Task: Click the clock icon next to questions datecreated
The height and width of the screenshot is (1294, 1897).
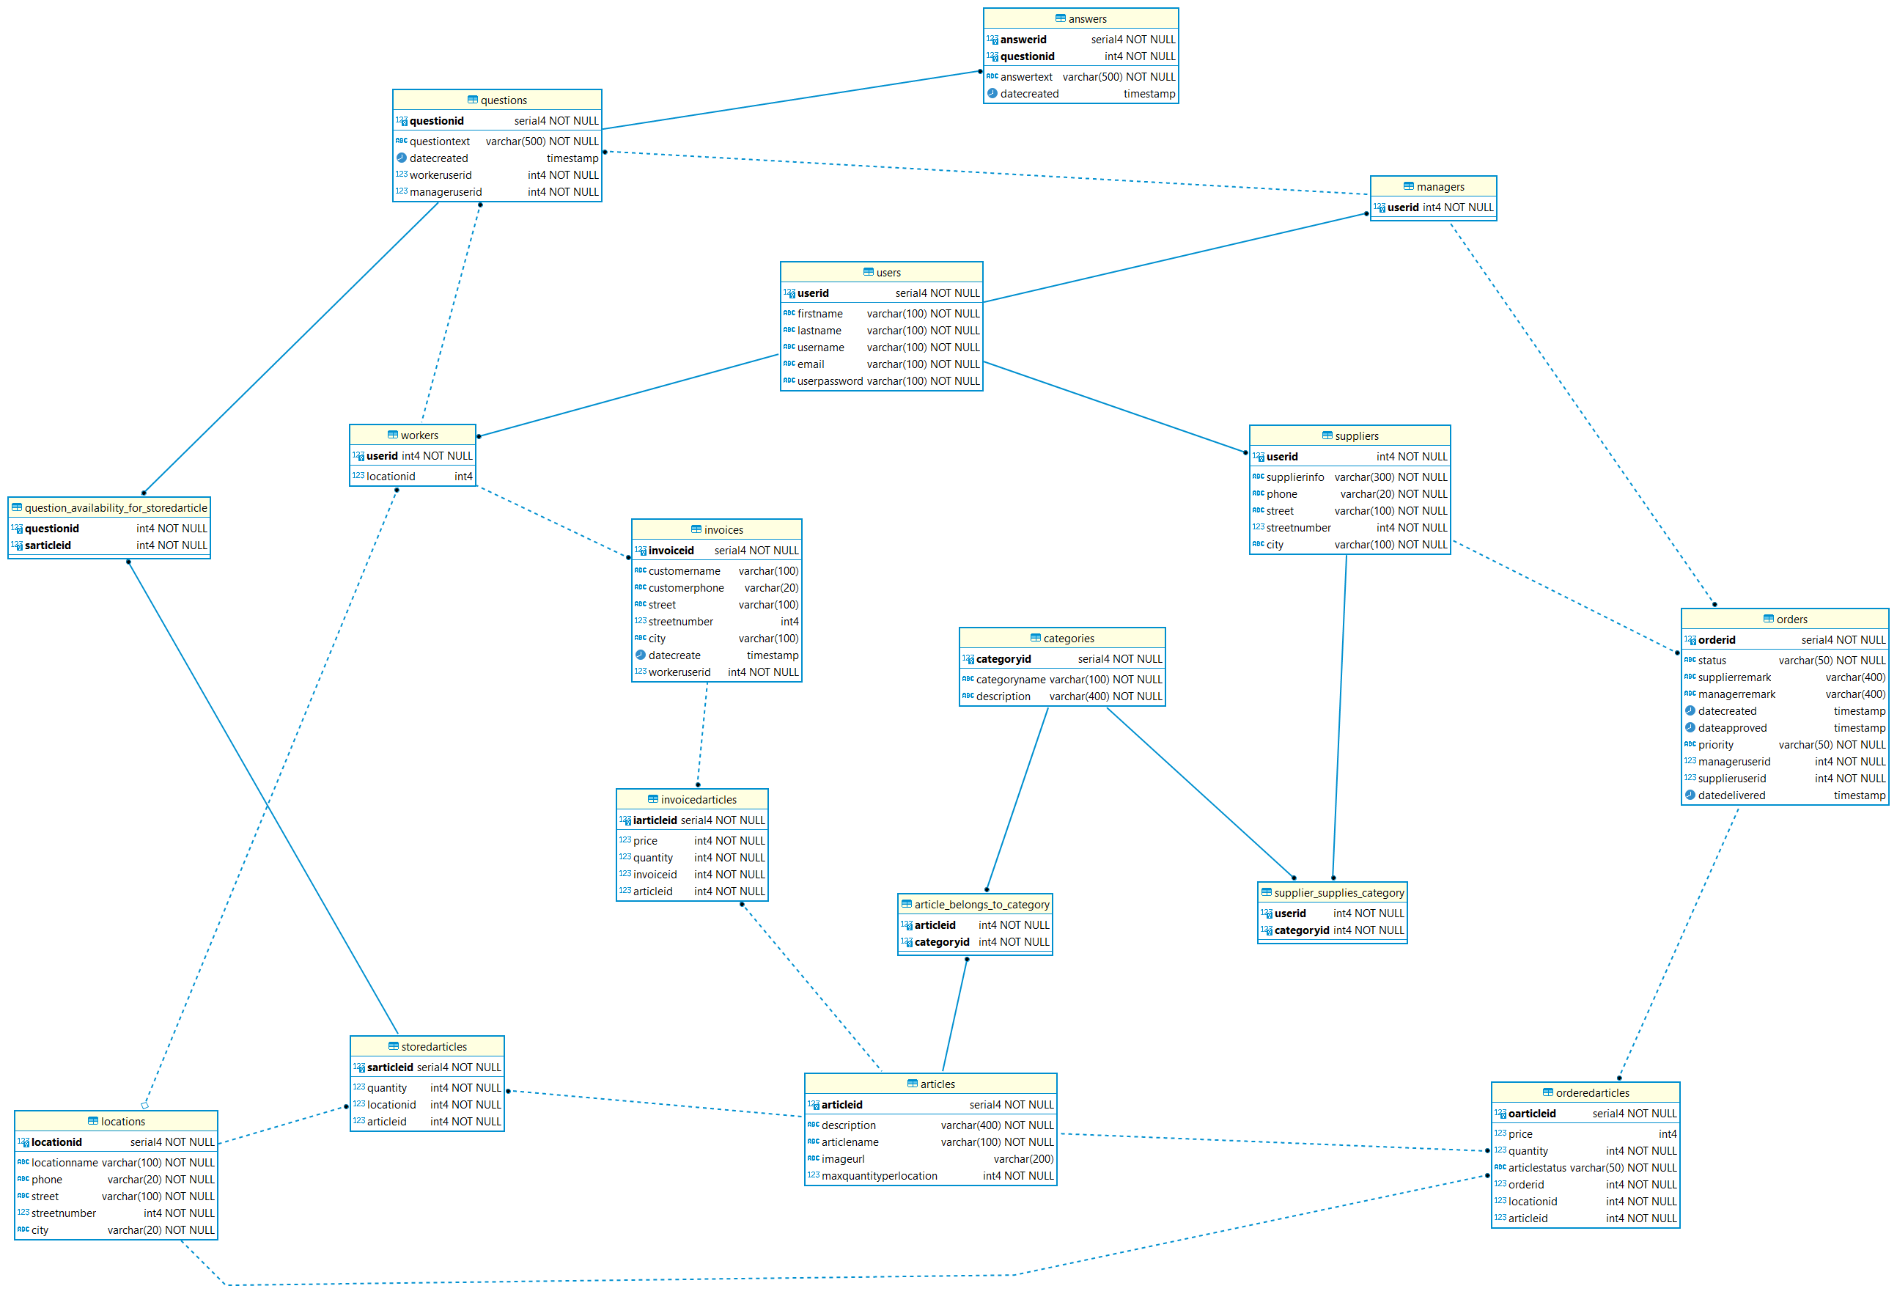Action: coord(401,158)
